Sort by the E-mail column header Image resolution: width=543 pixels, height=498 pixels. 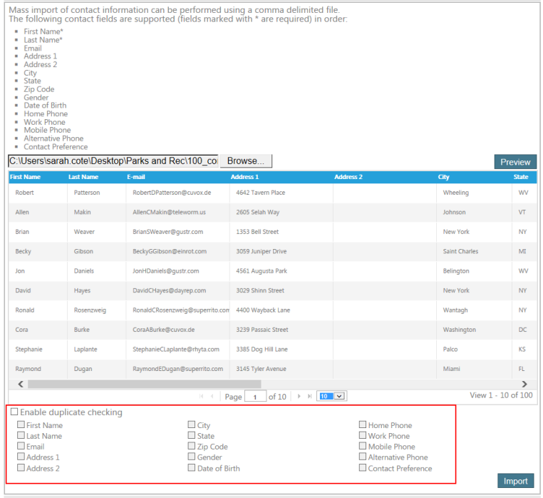[136, 177]
